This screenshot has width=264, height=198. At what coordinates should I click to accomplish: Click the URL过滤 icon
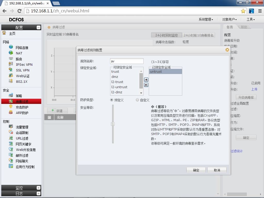[x=11, y=138]
